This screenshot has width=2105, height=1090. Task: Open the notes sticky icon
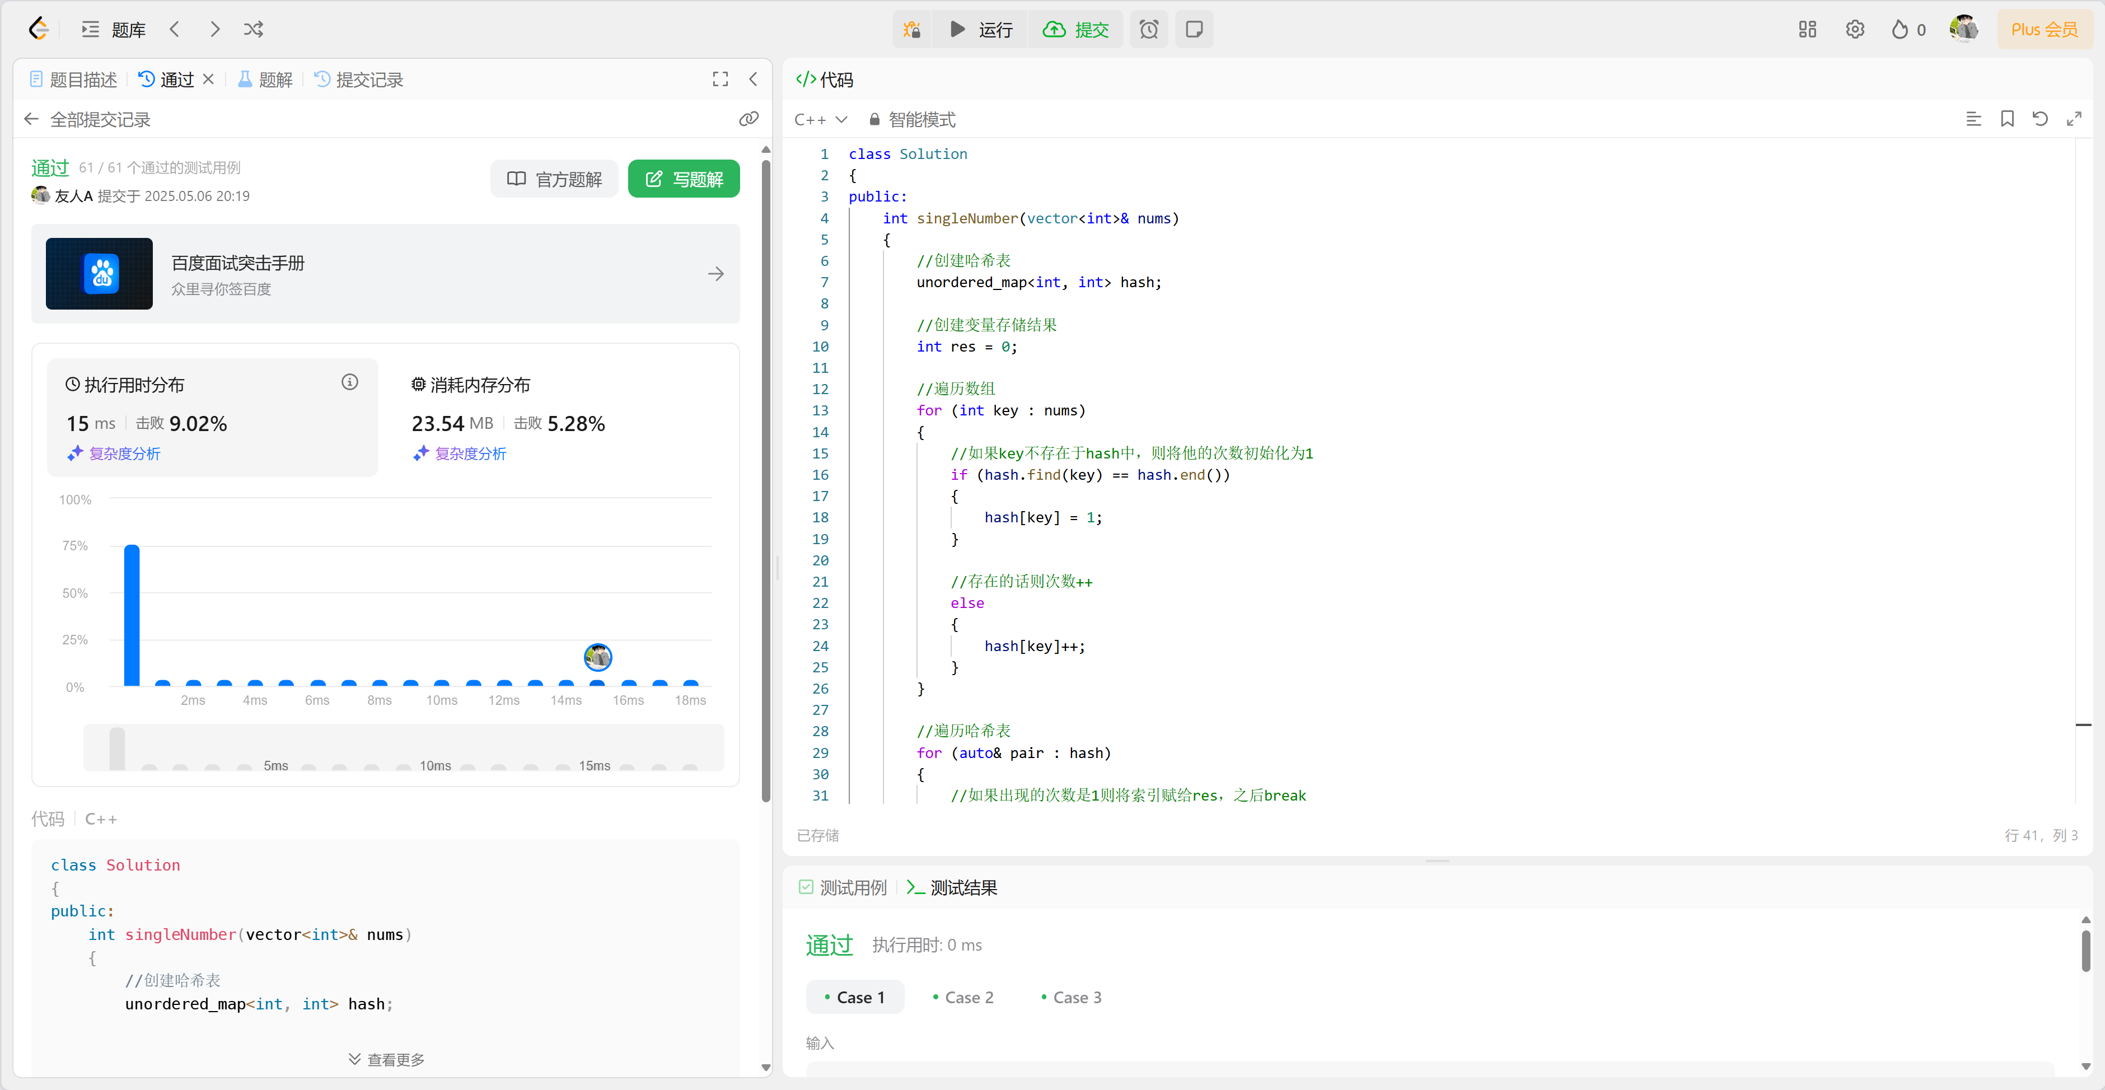(x=1194, y=30)
